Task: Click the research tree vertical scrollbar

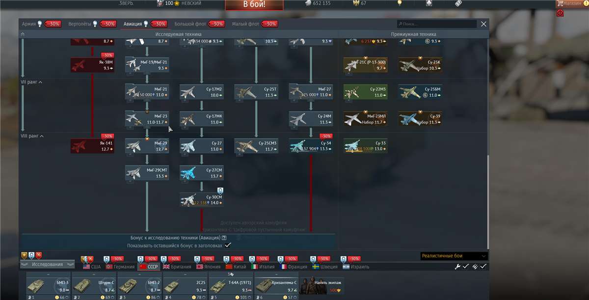Action: tap(488, 202)
